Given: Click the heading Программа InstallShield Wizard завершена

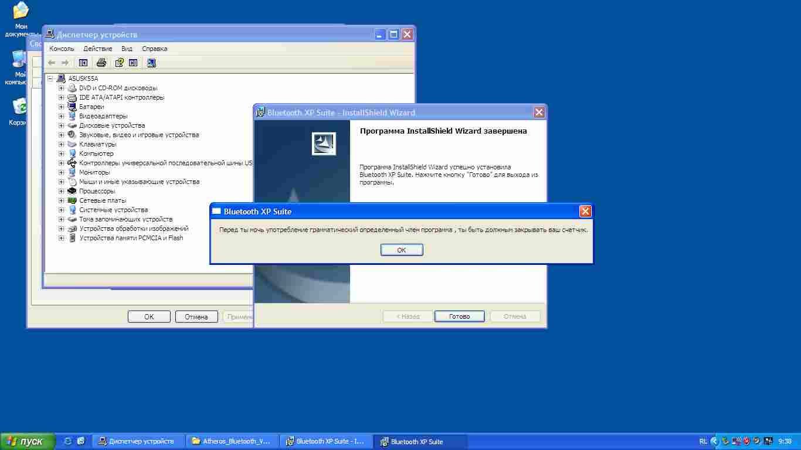Looking at the screenshot, I should [443, 131].
